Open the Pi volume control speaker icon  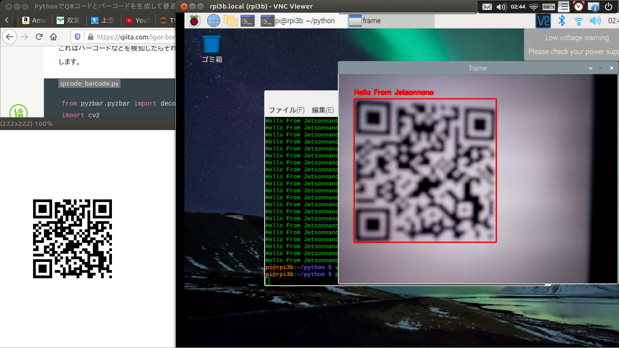[x=595, y=21]
